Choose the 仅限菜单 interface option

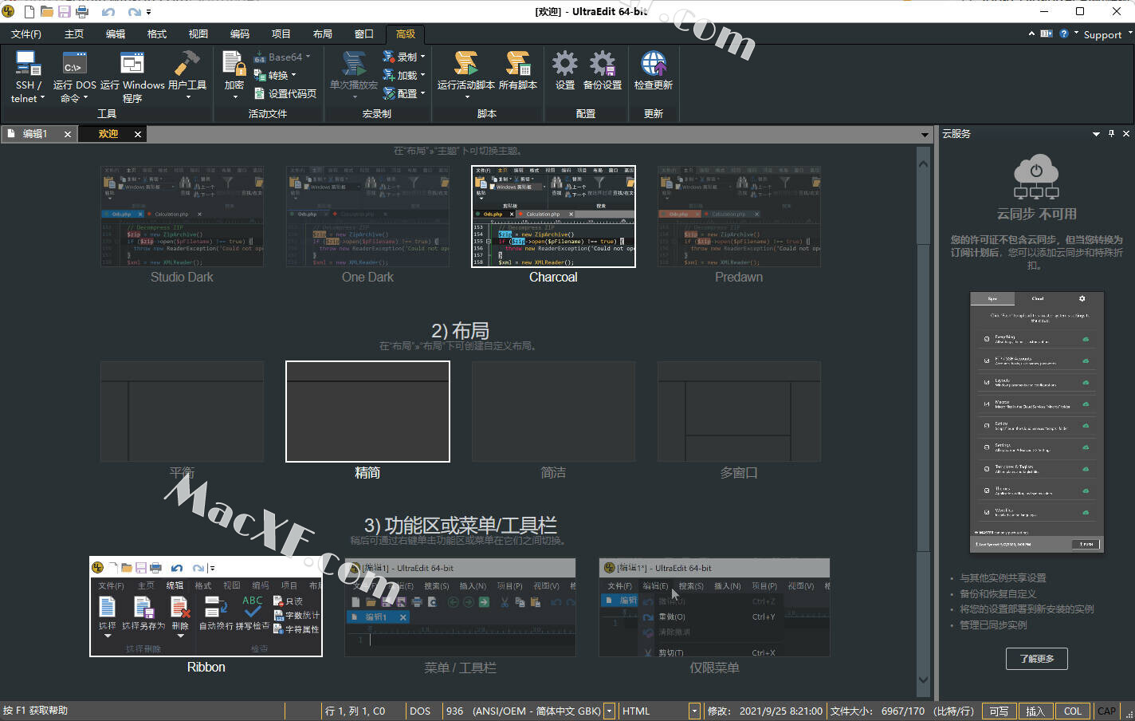pyautogui.click(x=714, y=608)
